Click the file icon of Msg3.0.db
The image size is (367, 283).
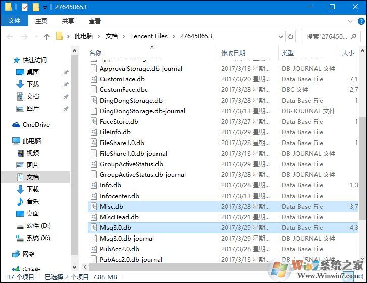click(x=94, y=227)
